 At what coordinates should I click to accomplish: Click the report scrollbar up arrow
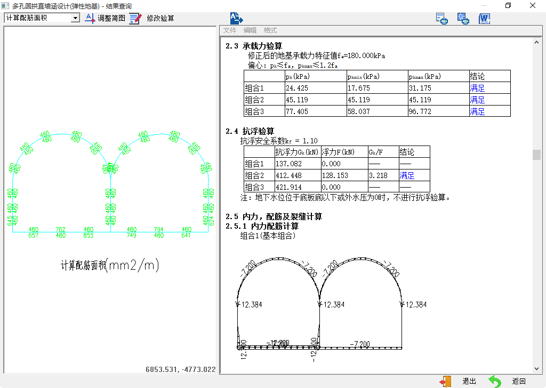coord(536,42)
